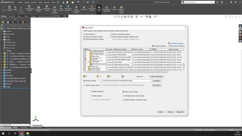Toggle Zahrnout součásti Toolbox checkbox

(84, 37)
